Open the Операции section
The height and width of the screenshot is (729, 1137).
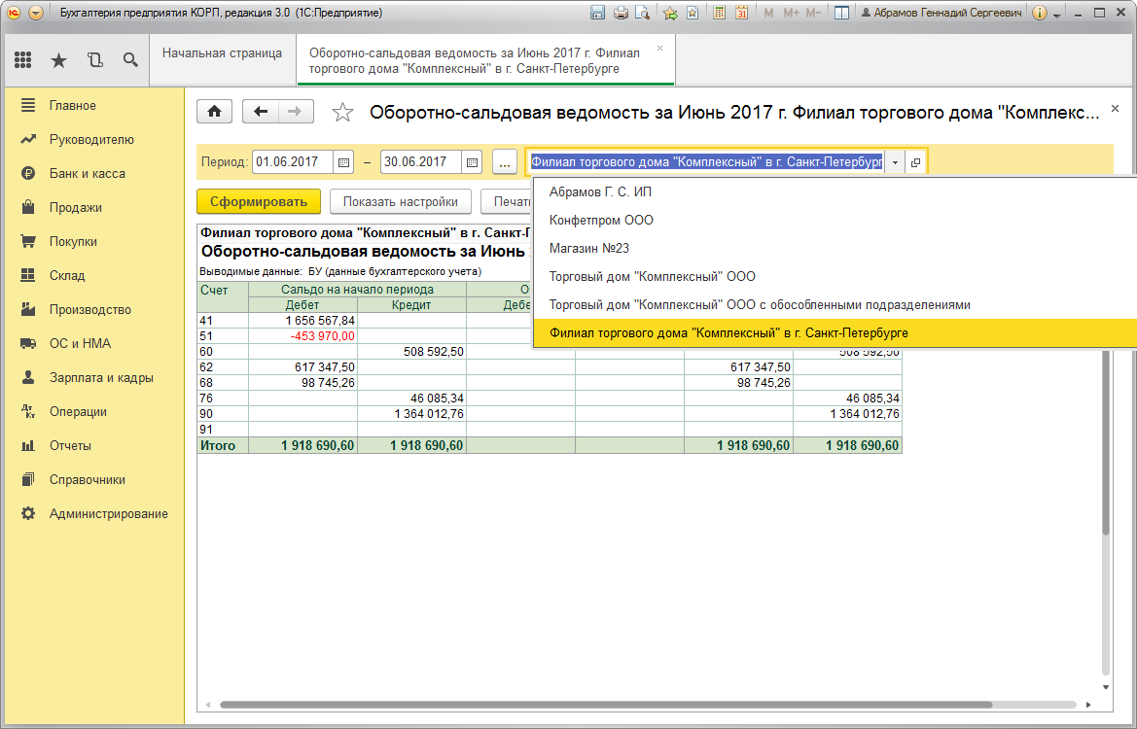click(78, 412)
